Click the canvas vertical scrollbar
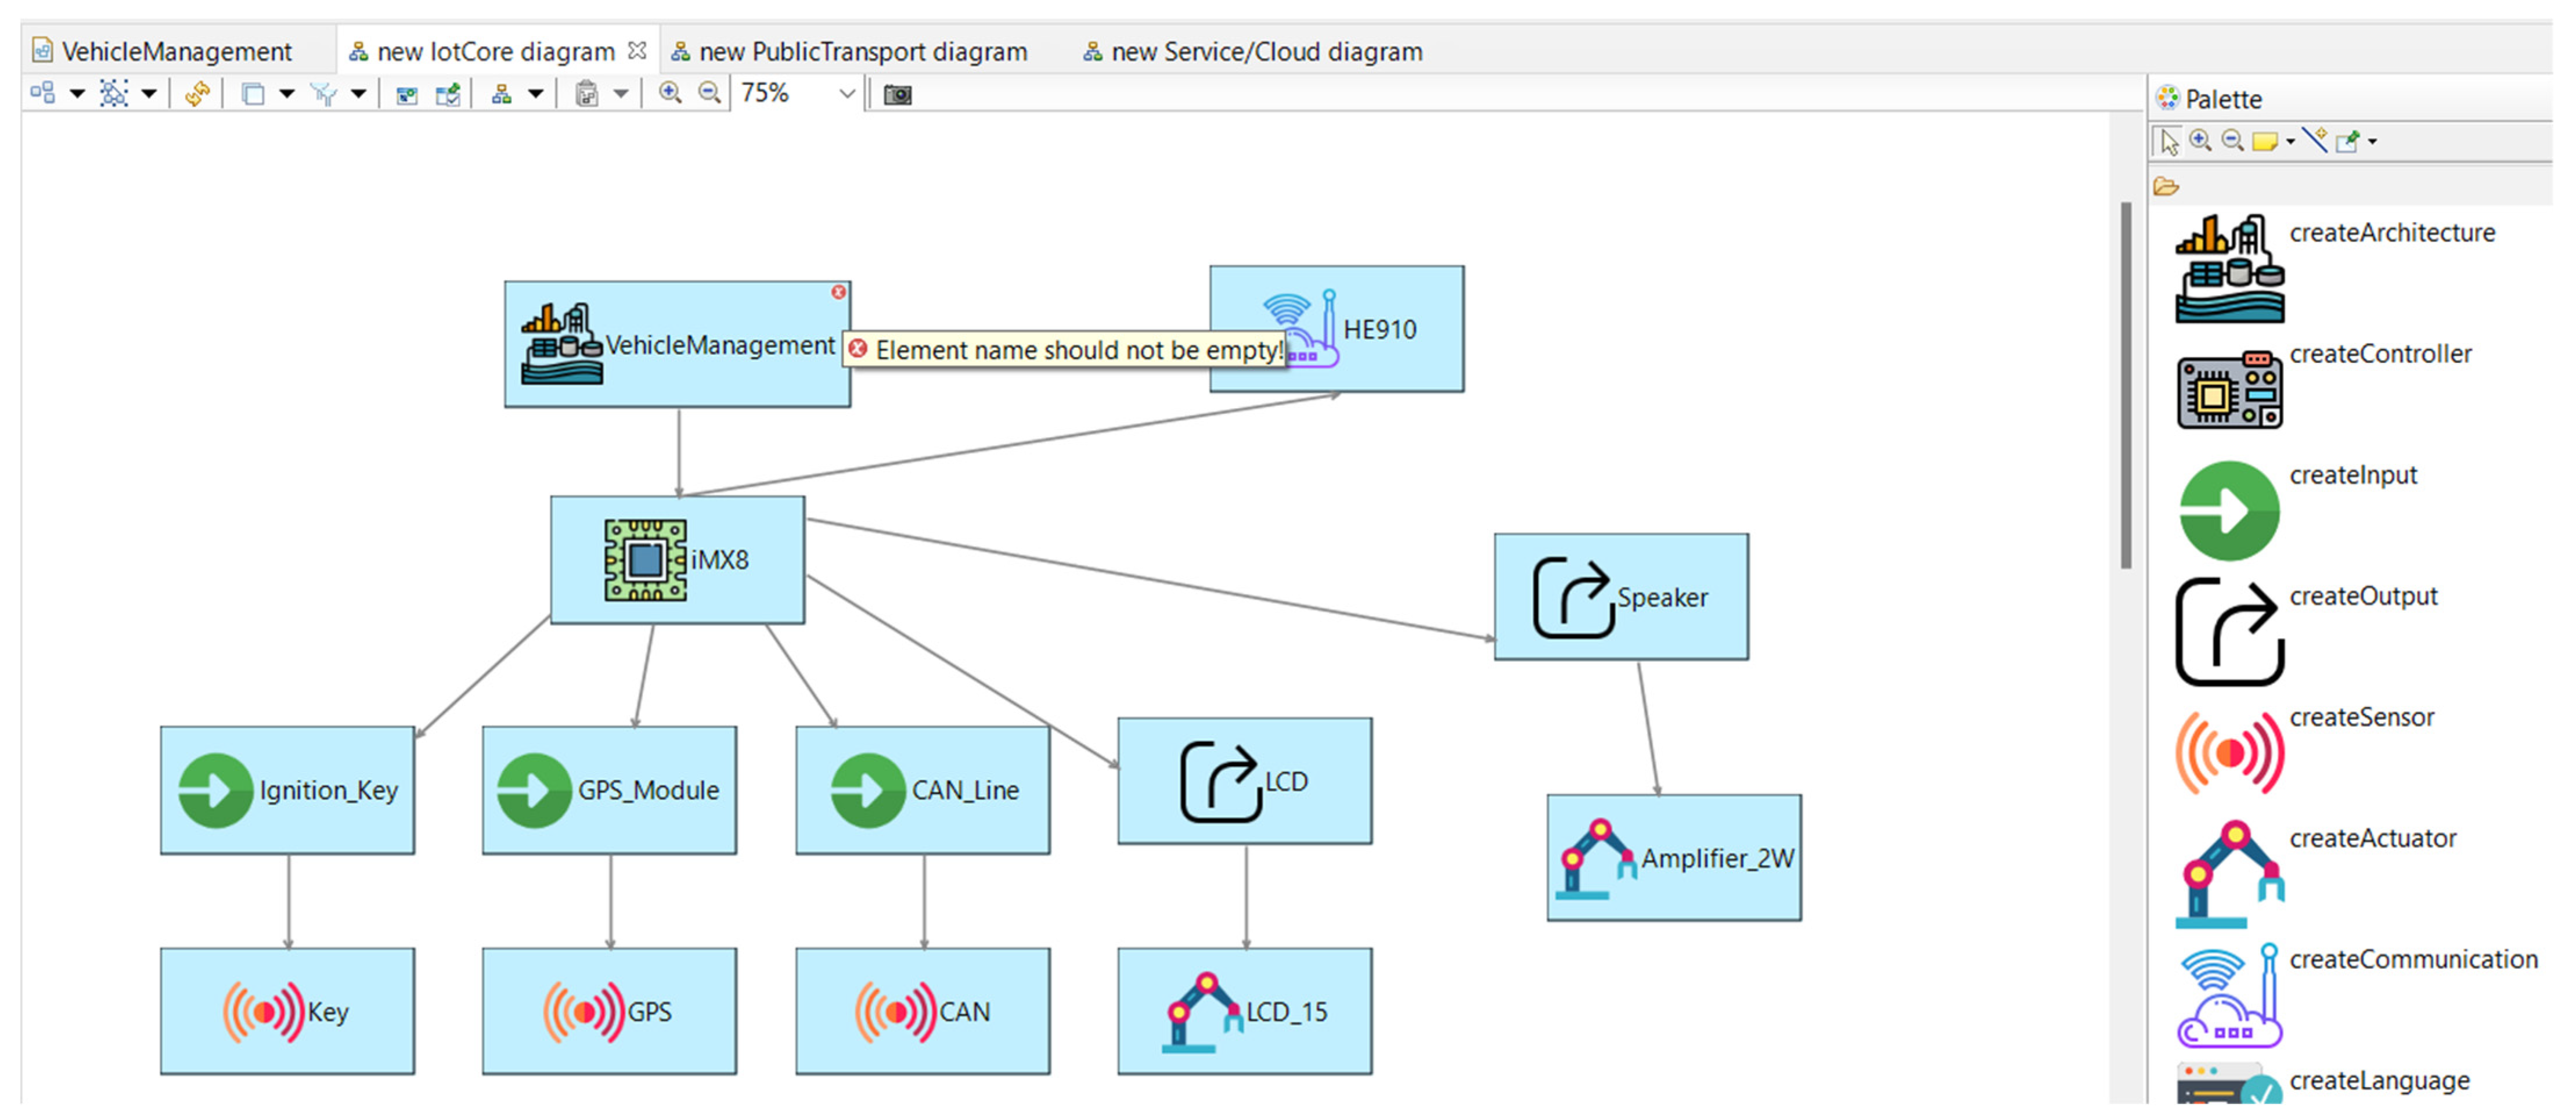This screenshot has height=1118, width=2576. [2125, 385]
